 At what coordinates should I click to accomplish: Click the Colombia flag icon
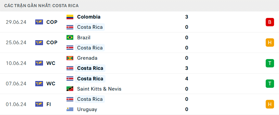pos(70,17)
